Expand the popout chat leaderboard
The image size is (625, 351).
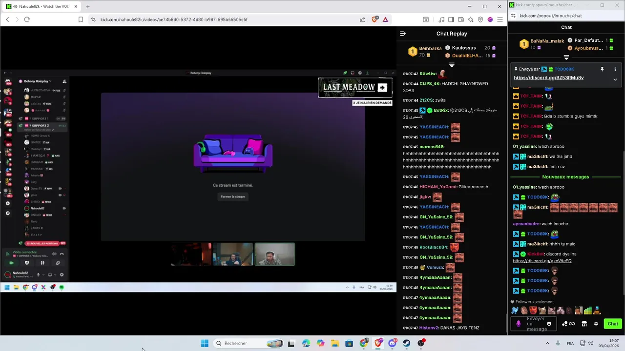[x=566, y=58]
